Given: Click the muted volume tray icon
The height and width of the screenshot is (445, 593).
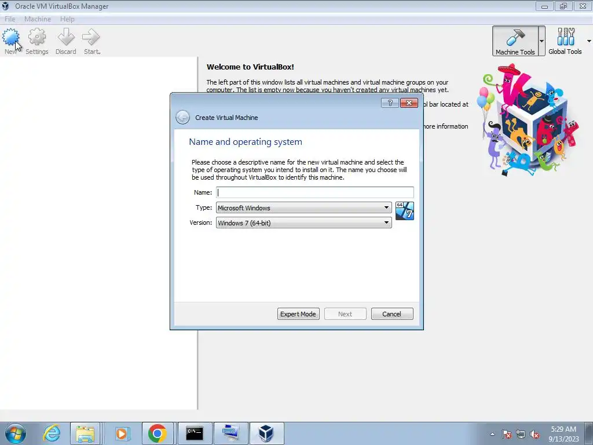Looking at the screenshot, I should (535, 435).
